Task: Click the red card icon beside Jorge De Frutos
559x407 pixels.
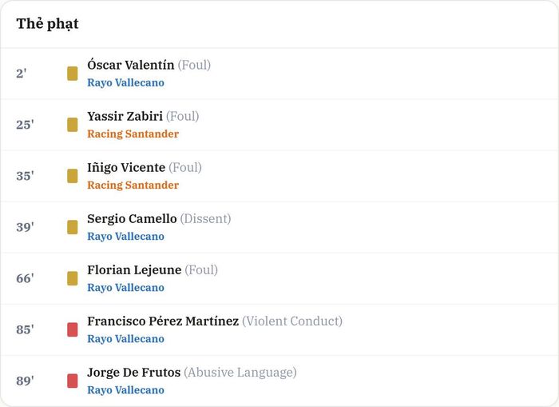Action: point(73,381)
